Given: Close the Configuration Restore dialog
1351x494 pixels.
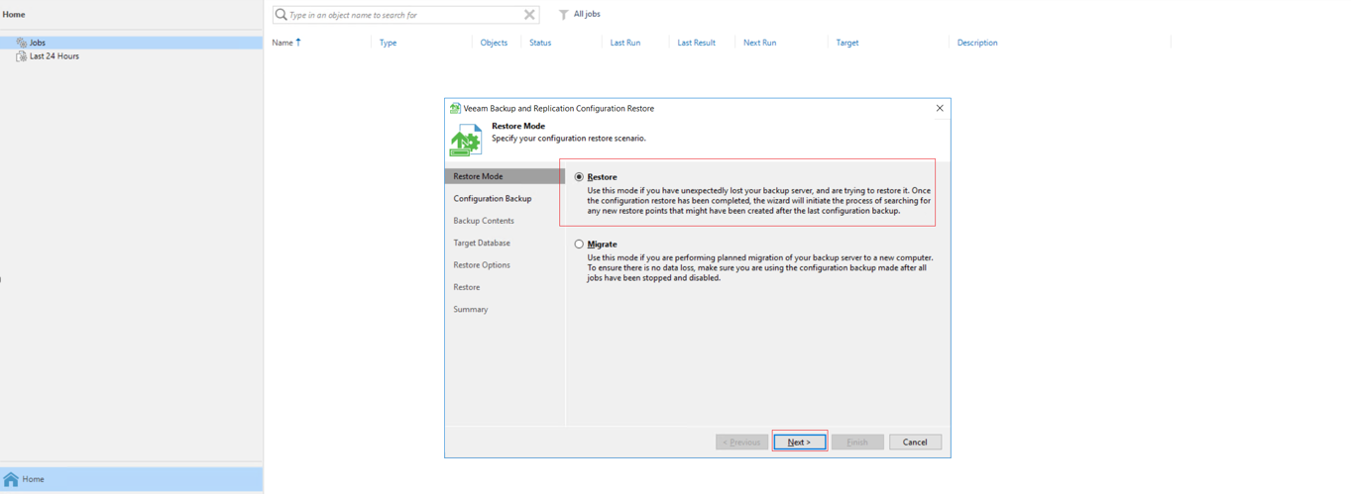Looking at the screenshot, I should [939, 108].
